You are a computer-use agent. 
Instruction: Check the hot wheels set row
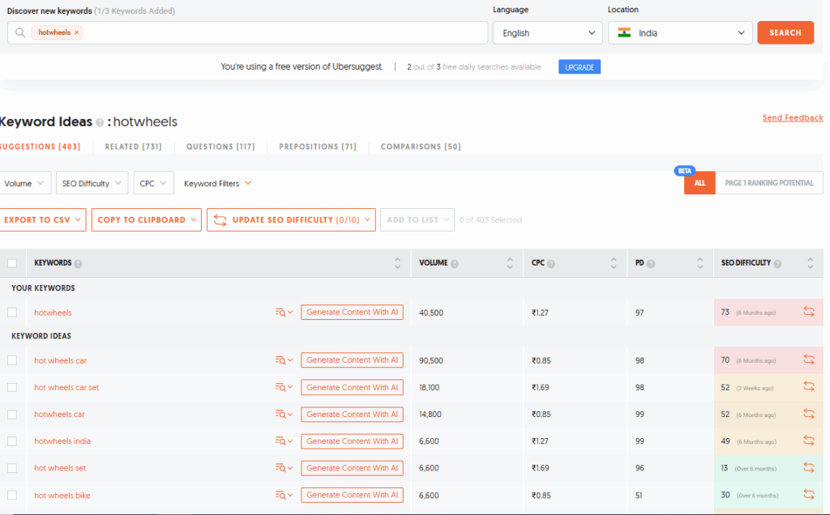(12, 468)
